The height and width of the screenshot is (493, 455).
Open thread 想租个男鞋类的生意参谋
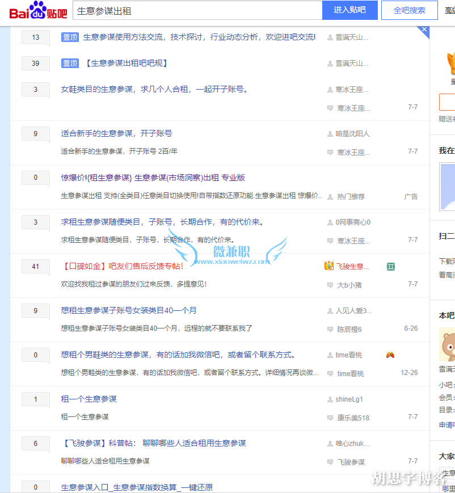coord(179,355)
